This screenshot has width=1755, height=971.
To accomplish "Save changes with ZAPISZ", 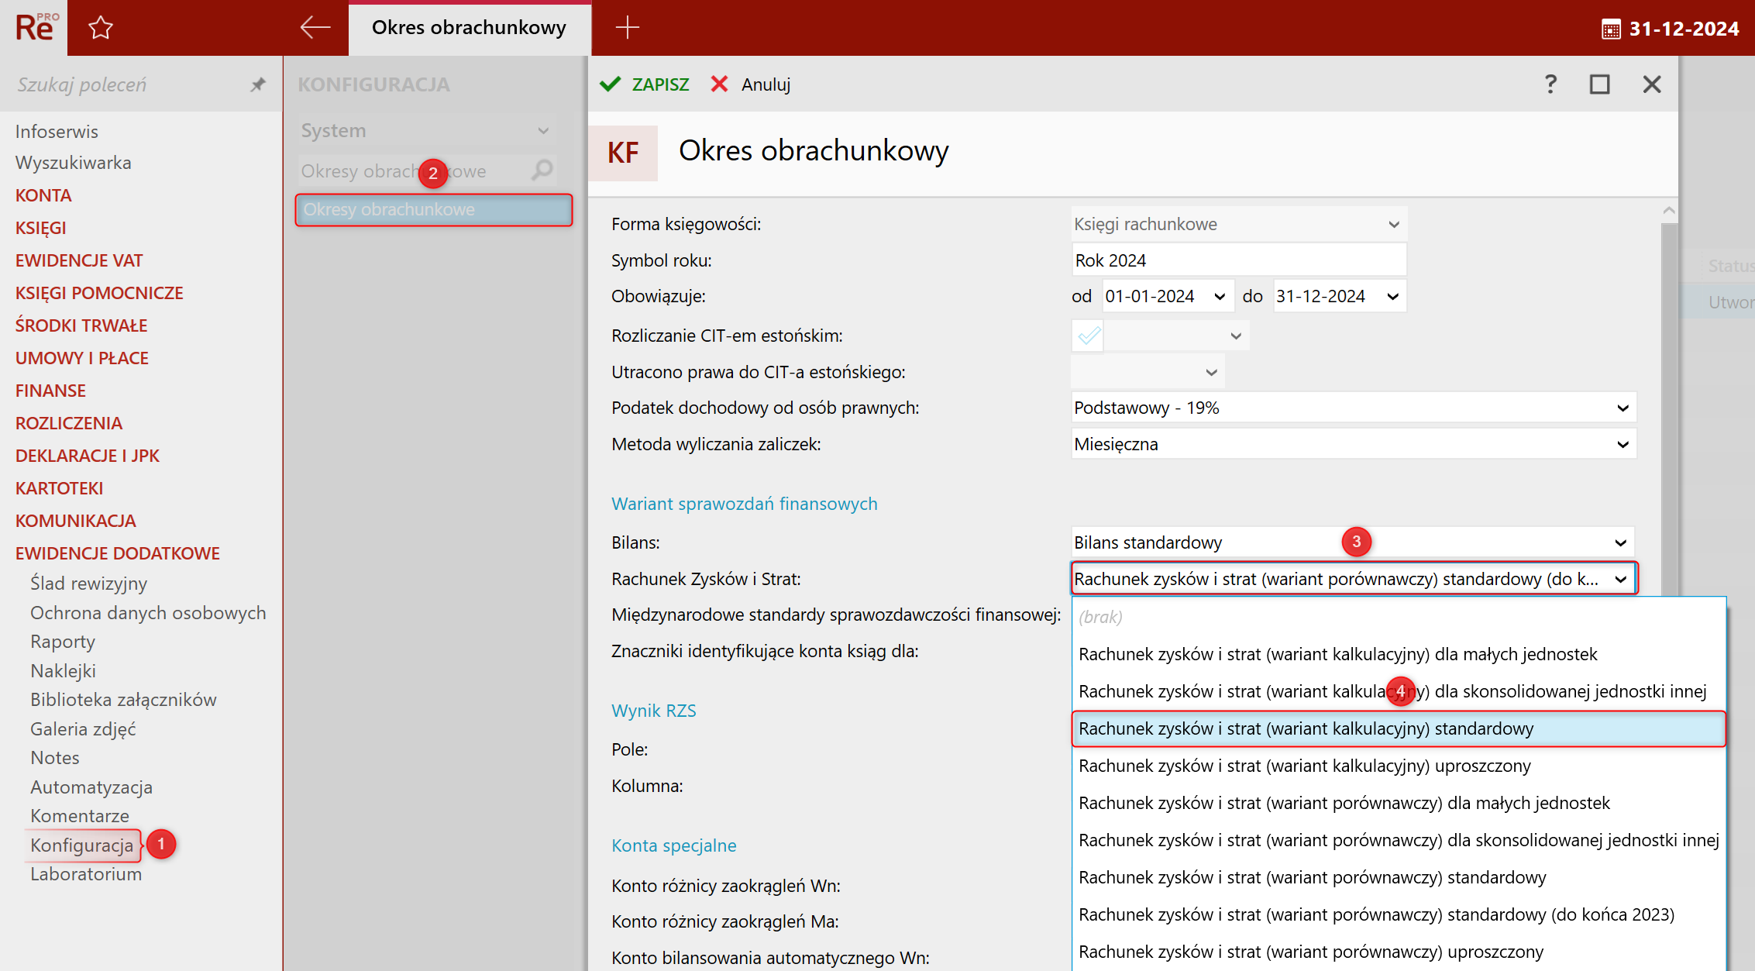I will 645,84.
